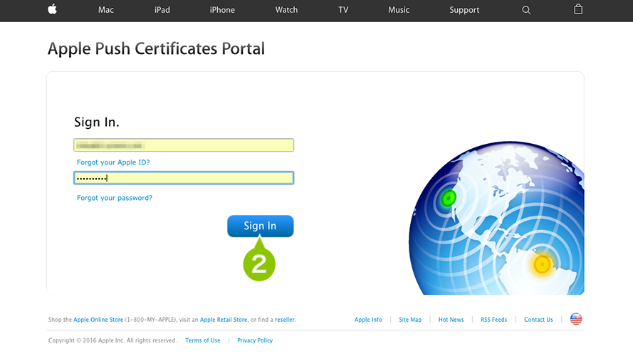Viewport: 633px width, 356px height.
Task: Open the Apple Online Store link
Action: (x=98, y=320)
